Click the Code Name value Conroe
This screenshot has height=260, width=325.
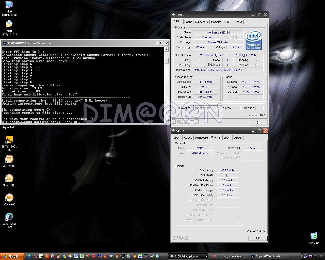click(206, 37)
